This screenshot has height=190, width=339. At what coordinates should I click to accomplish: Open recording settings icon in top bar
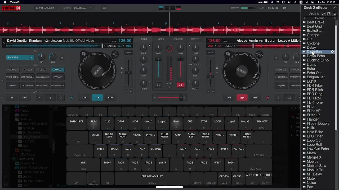point(285,8)
